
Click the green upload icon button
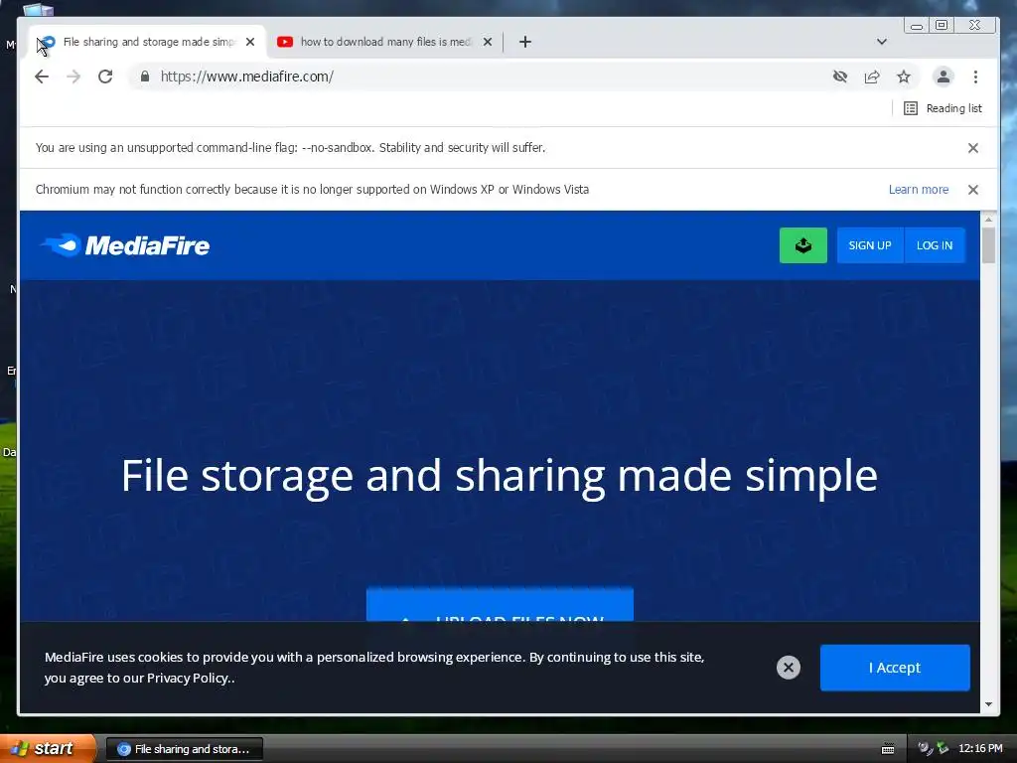point(802,245)
